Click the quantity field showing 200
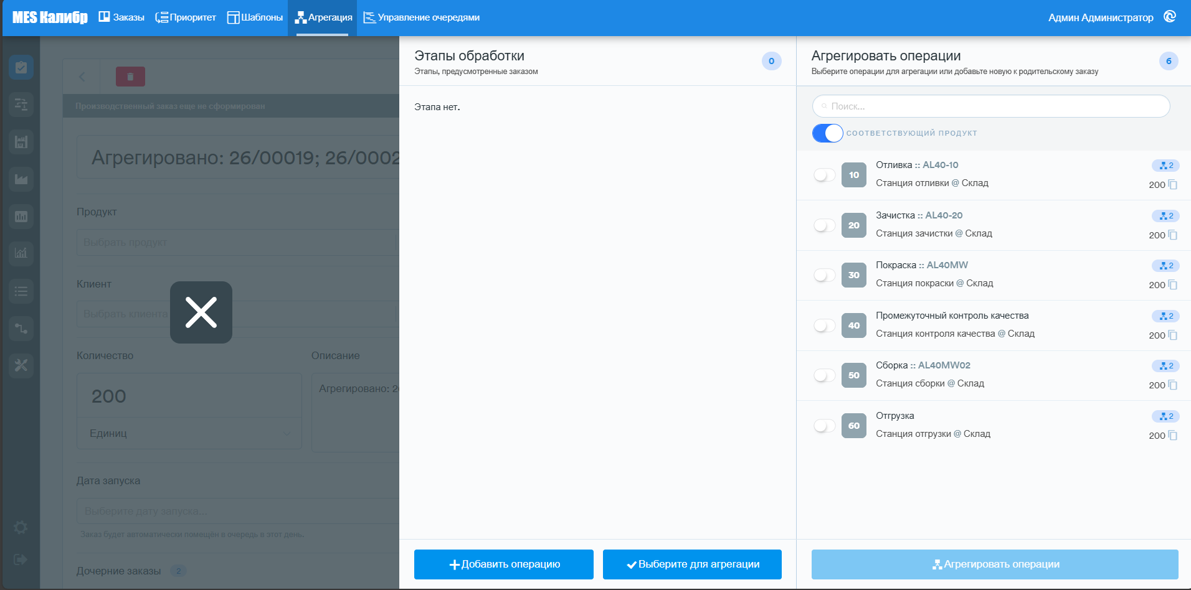1191x590 pixels. point(189,396)
